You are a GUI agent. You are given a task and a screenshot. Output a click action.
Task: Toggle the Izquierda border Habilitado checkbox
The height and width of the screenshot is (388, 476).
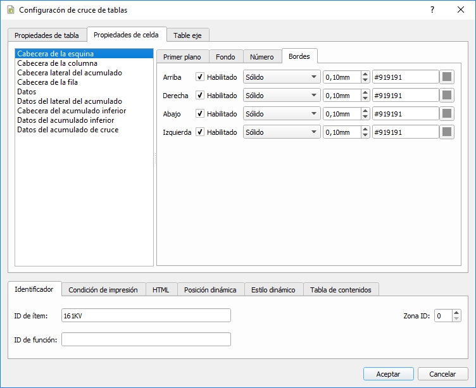[200, 132]
